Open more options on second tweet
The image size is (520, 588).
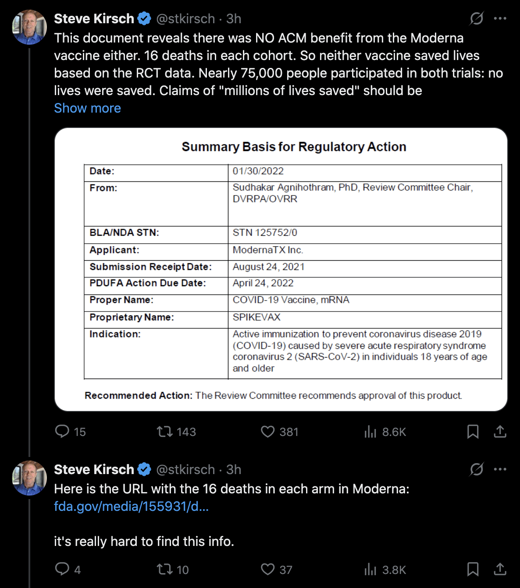(500, 469)
